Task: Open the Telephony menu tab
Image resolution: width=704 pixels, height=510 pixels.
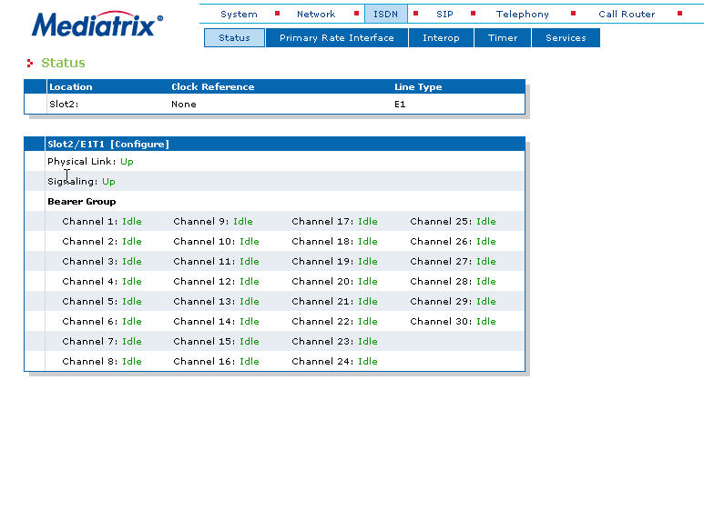Action: [x=523, y=14]
